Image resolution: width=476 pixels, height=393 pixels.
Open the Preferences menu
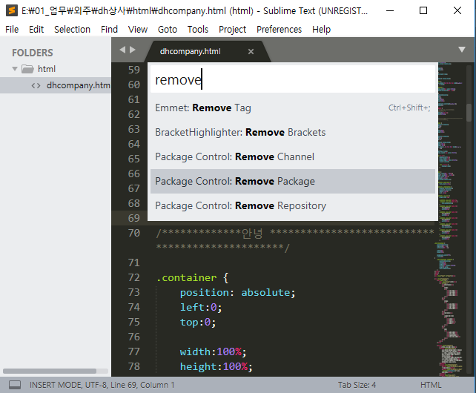pyautogui.click(x=279, y=29)
